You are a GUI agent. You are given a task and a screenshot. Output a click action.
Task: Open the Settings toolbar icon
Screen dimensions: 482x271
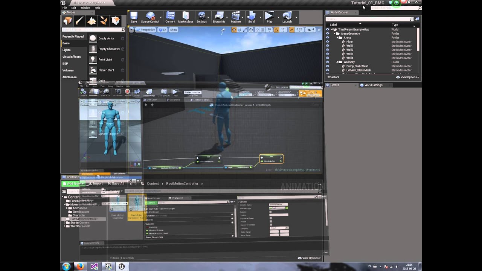tap(201, 17)
